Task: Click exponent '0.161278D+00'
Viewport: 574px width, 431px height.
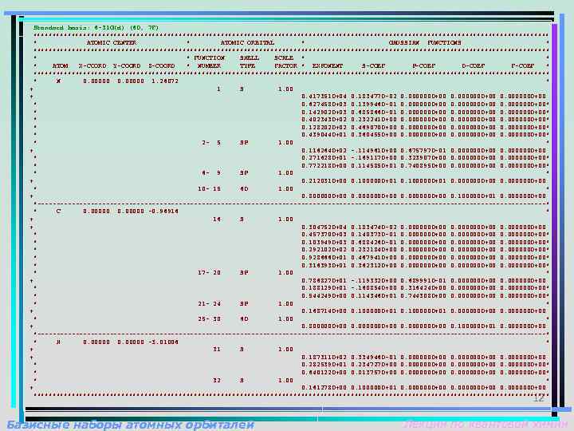Action: click(324, 388)
